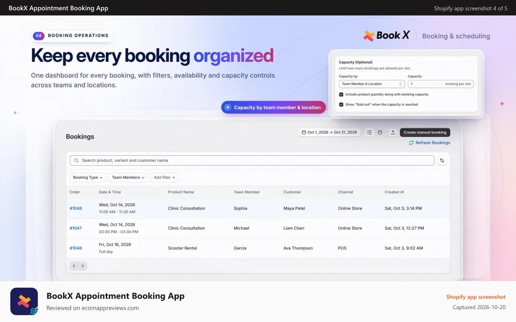Toggle Show "Sold out" checkbox
Viewport: 516px width, 322px height.
point(341,104)
